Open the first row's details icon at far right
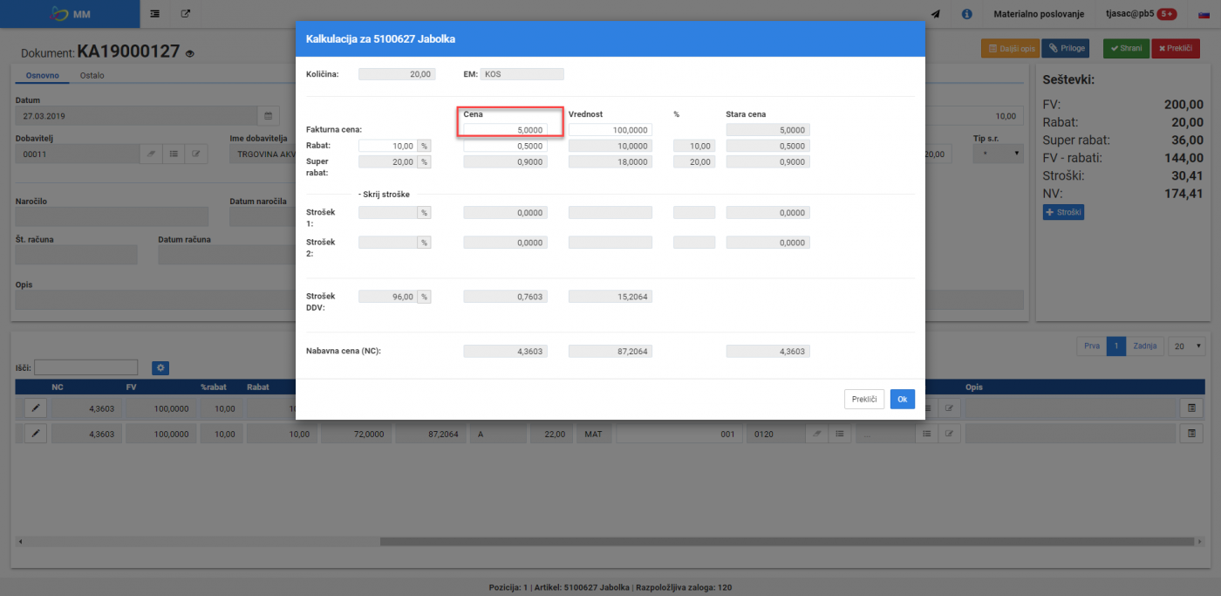This screenshot has width=1221, height=596. pos(1190,408)
